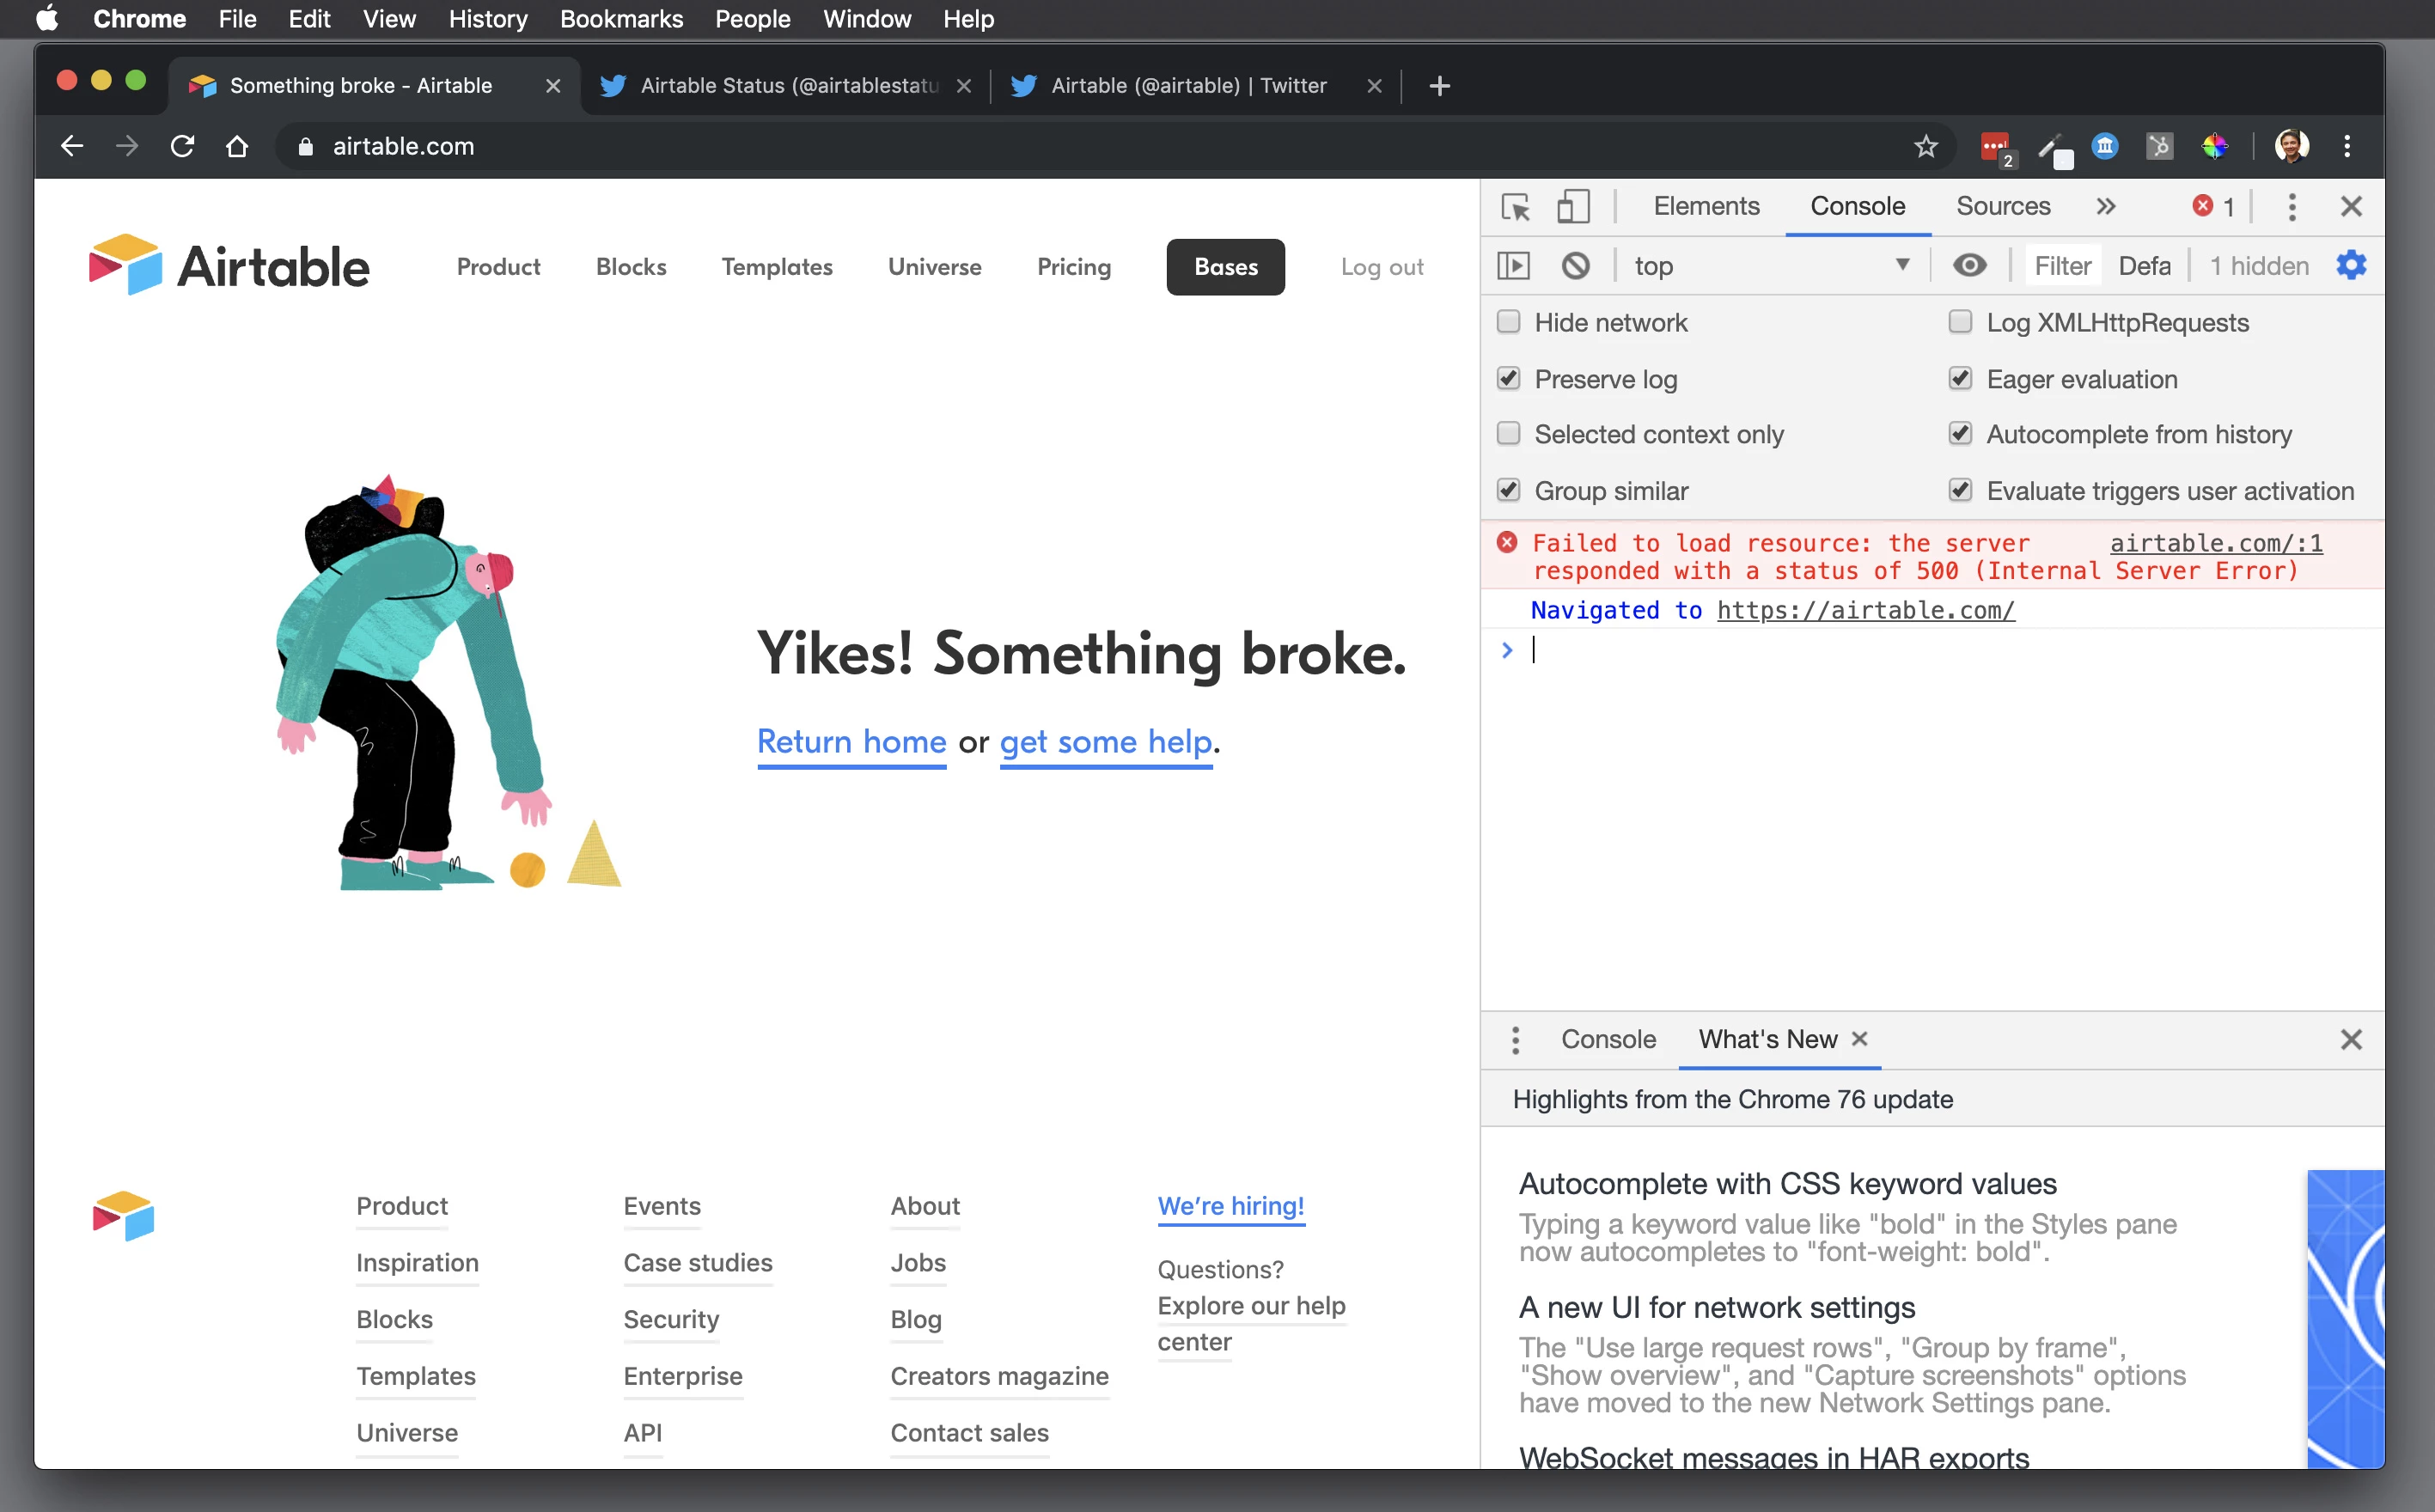Uncheck Autocomplete from history
This screenshot has width=2435, height=1512.
pos(1960,434)
